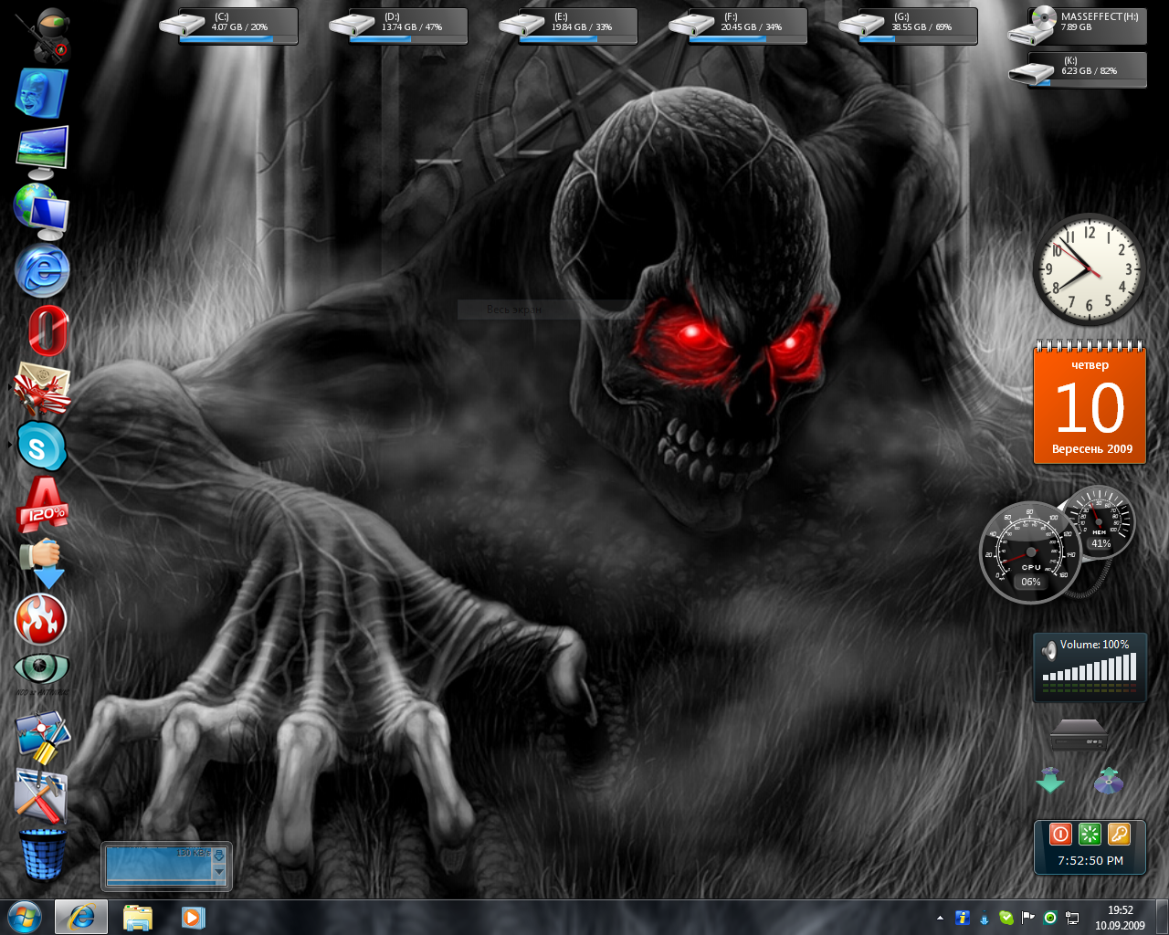Image resolution: width=1169 pixels, height=935 pixels.
Task: Open the network connection tray icon
Action: point(1072,918)
